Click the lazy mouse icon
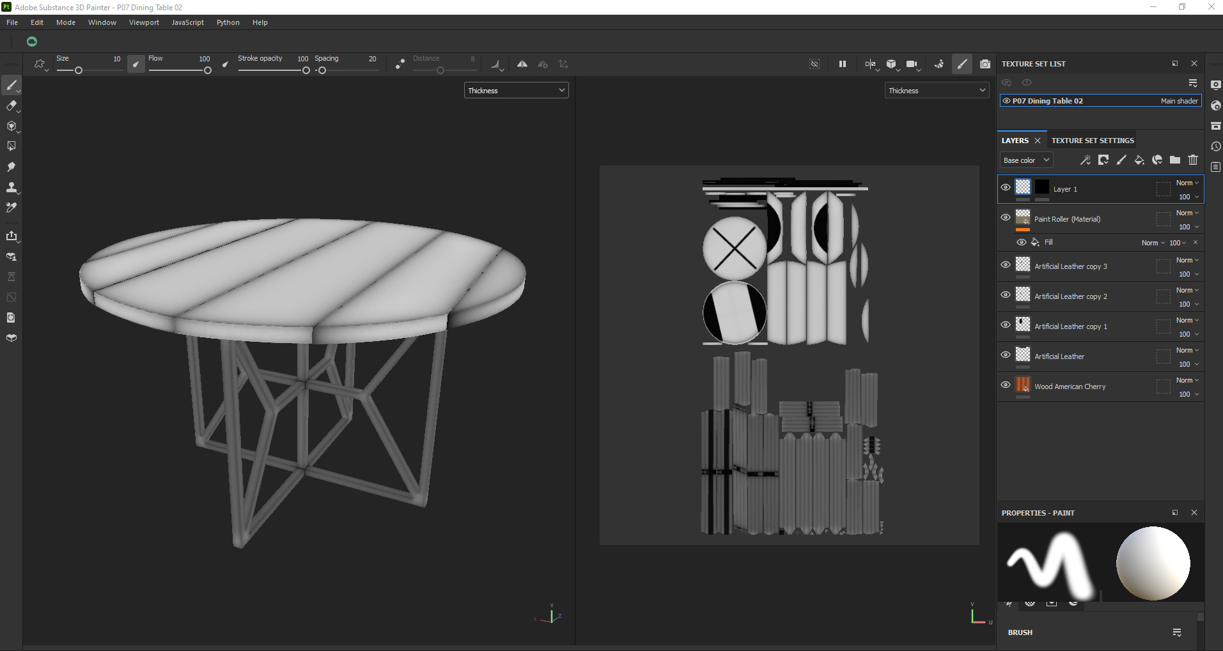 click(400, 64)
